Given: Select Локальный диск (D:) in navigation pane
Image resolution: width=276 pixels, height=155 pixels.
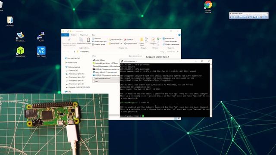Looking at the screenshot, I should (75, 77).
